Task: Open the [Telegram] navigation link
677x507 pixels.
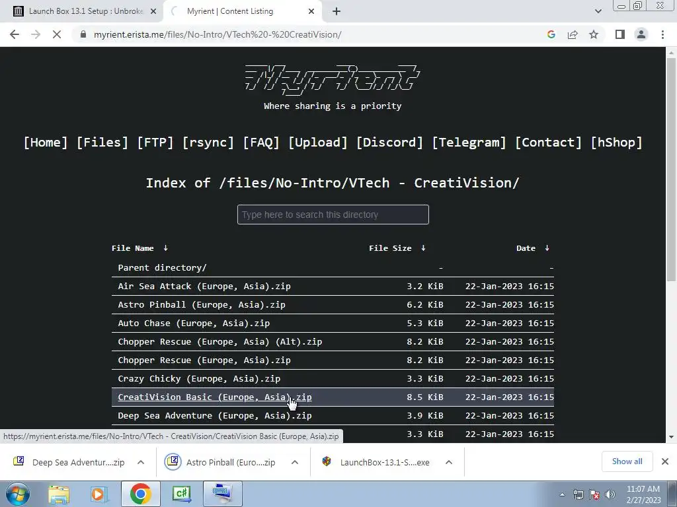Action: (x=469, y=143)
